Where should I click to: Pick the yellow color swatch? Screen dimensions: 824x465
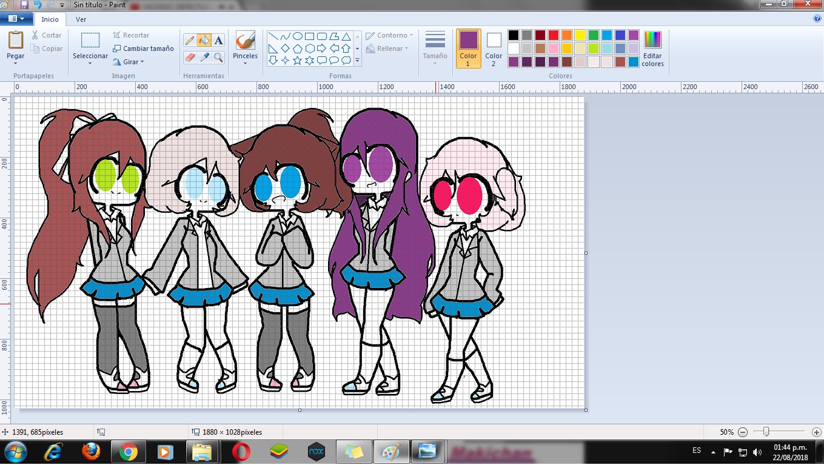pos(580,35)
